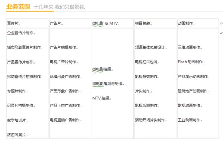The image size is (223, 145).
Task: Click 影视特效制作 entry
Action: point(146,77)
